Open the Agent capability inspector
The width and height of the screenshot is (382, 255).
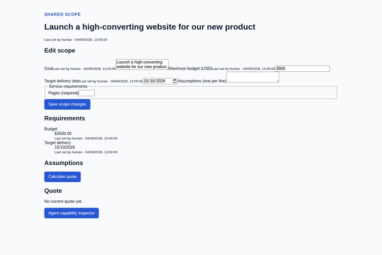click(72, 213)
